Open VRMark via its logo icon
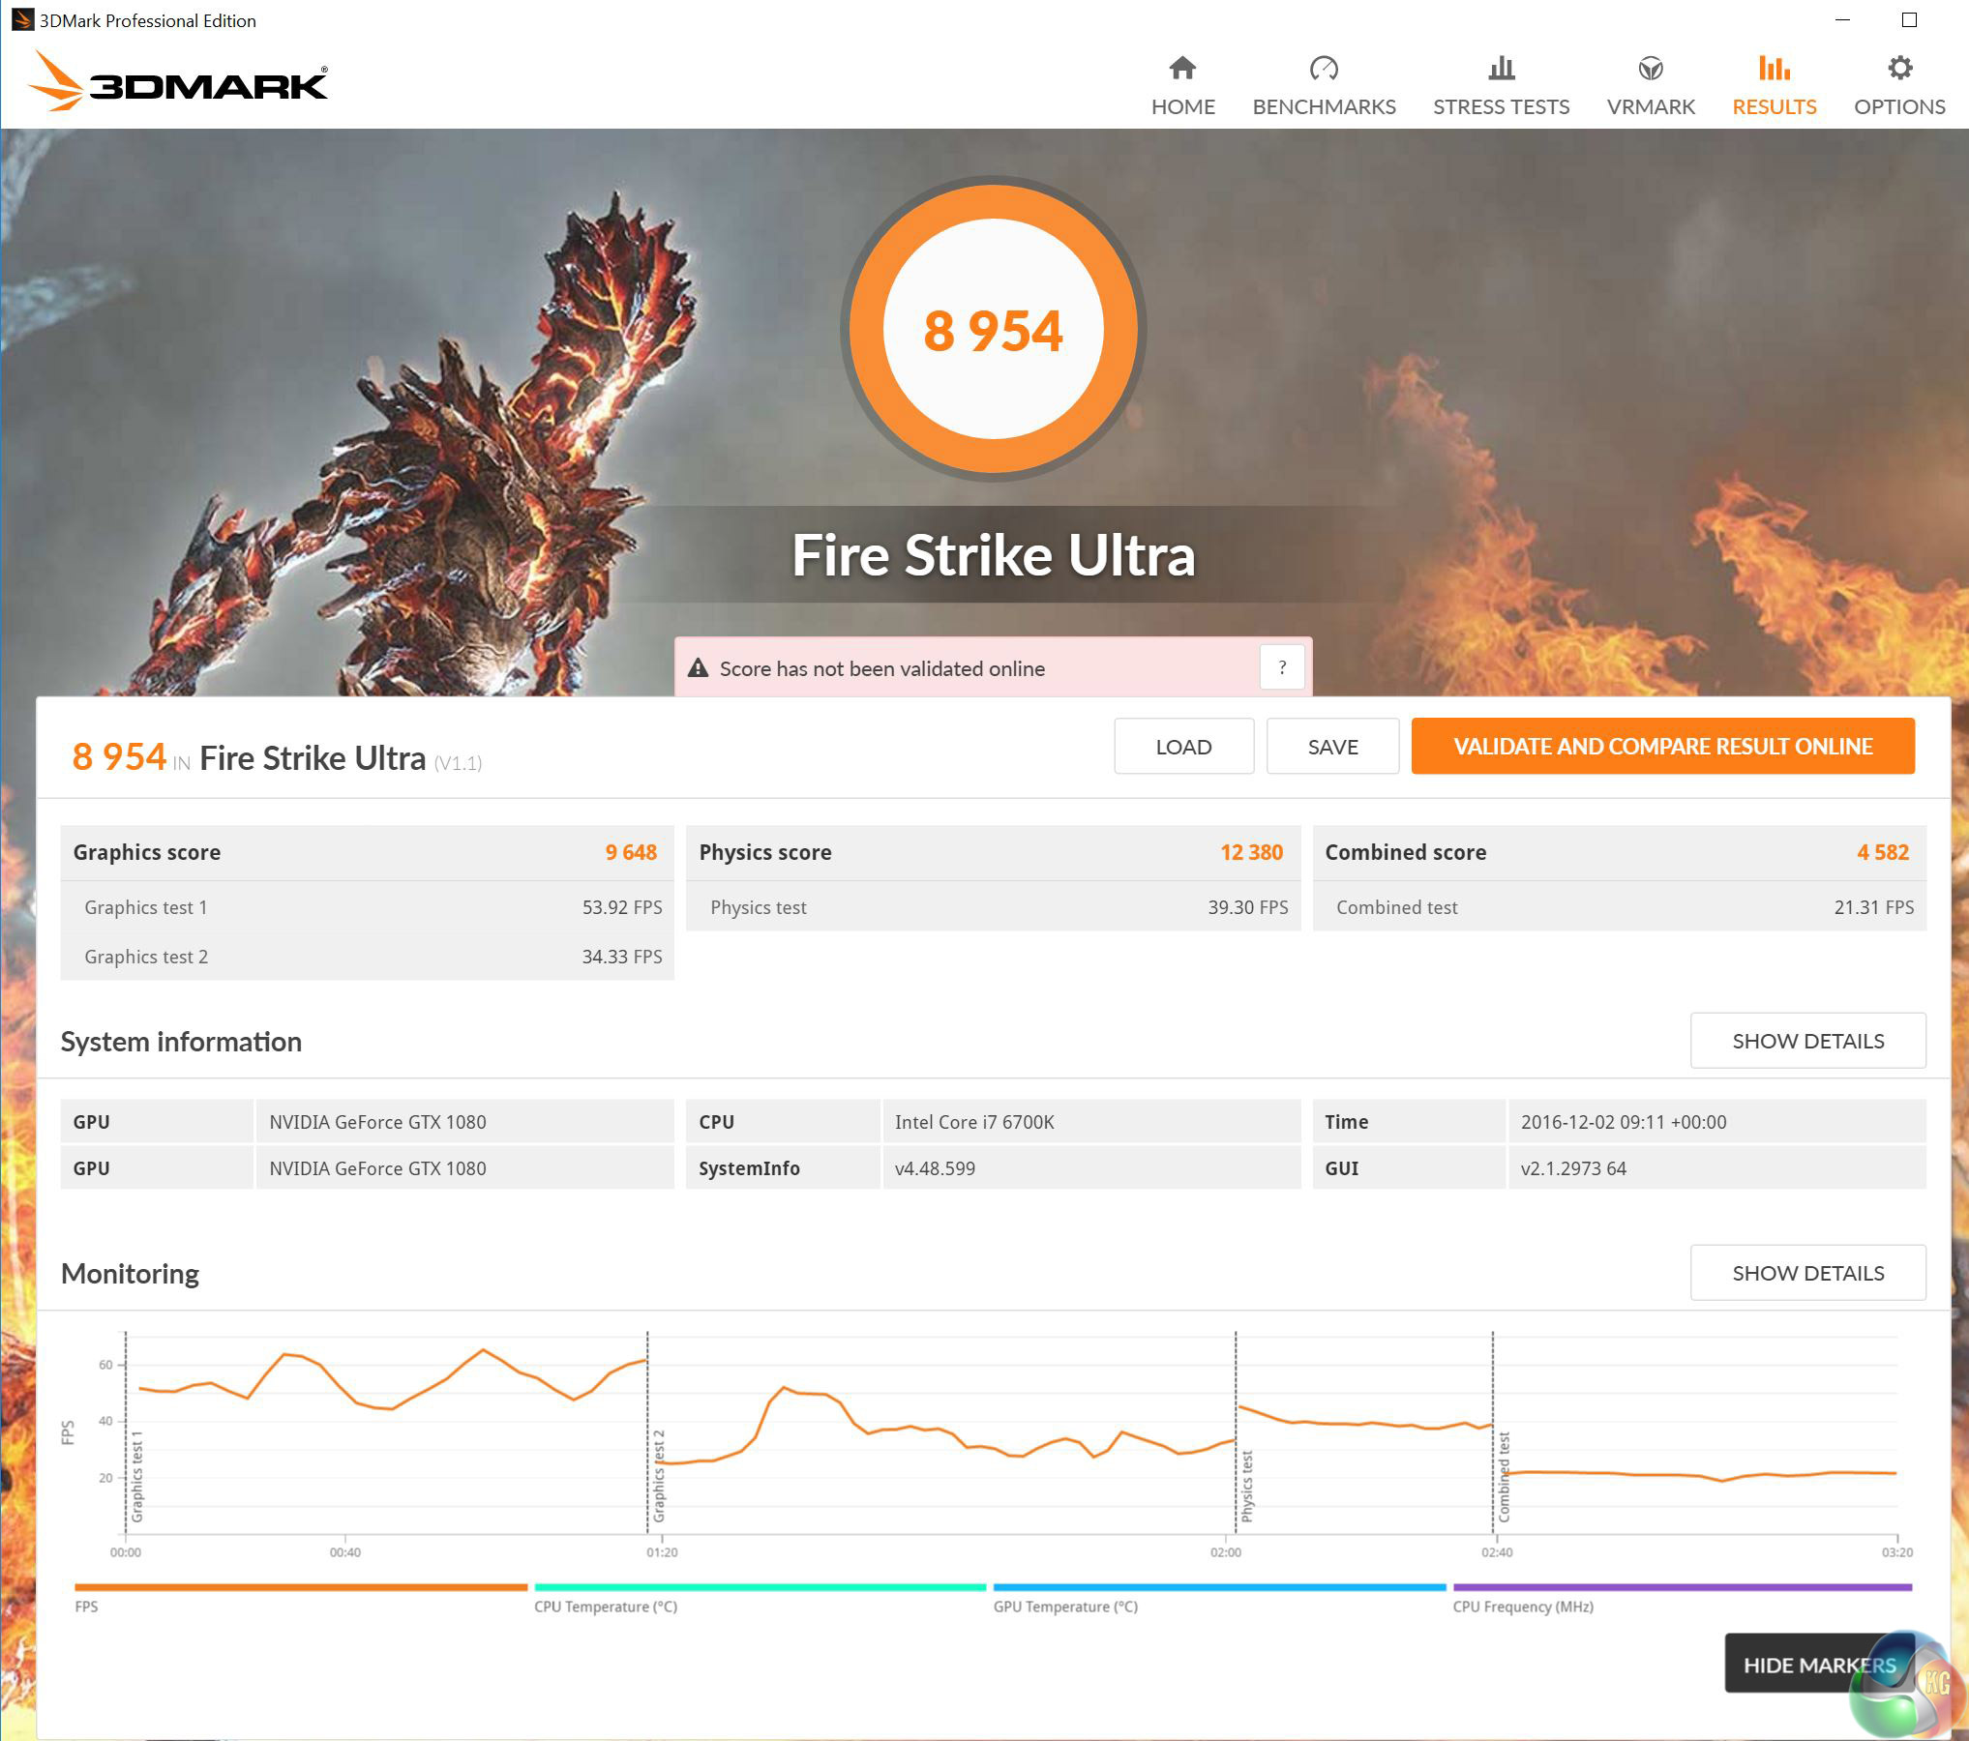Image resolution: width=1969 pixels, height=1741 pixels. pos(1650,69)
